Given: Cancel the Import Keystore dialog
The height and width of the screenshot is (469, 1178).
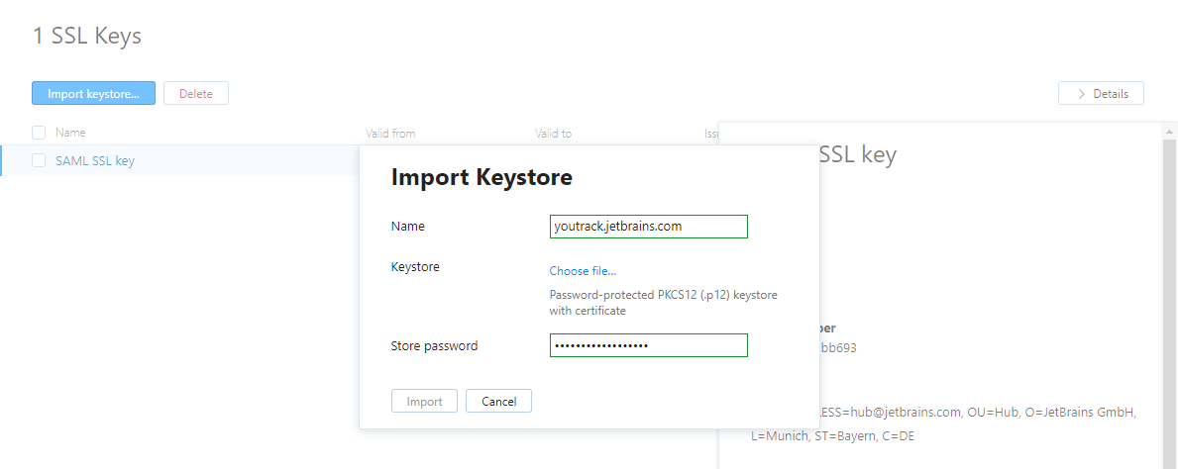Looking at the screenshot, I should 498,401.
